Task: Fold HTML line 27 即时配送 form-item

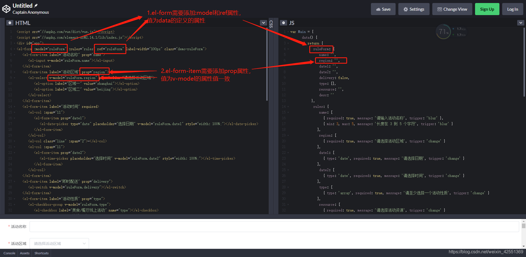Action: [14, 182]
